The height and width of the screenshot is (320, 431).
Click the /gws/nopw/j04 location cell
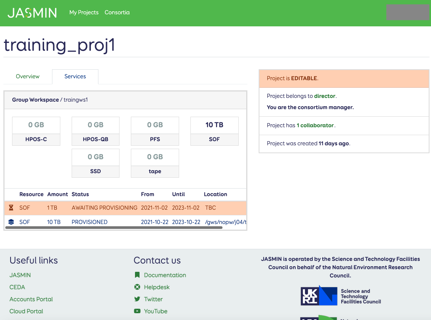[x=225, y=222]
